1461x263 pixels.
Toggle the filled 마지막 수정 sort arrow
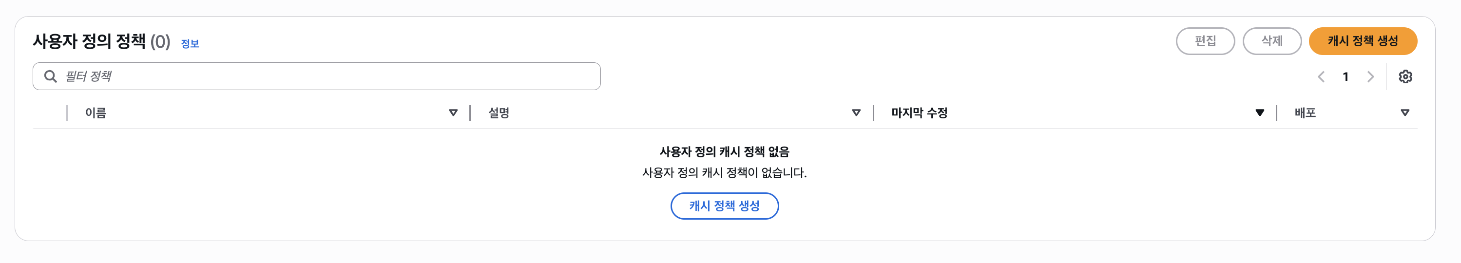coord(1260,113)
